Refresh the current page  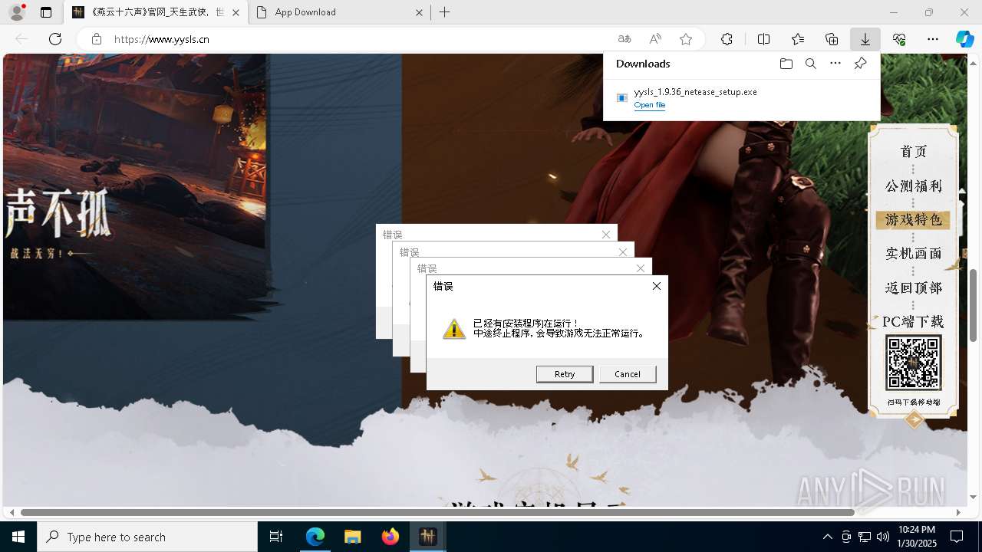[55, 39]
